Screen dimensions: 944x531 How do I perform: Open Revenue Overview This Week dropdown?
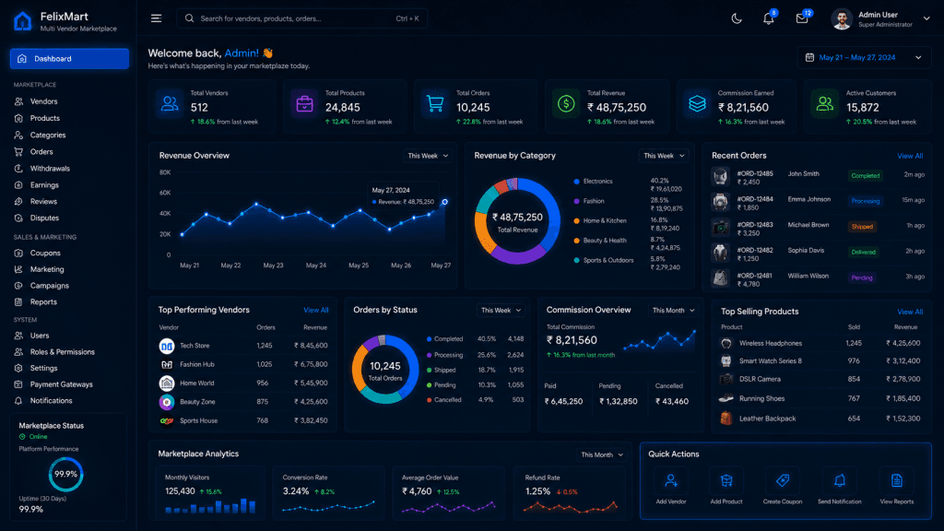[428, 156]
